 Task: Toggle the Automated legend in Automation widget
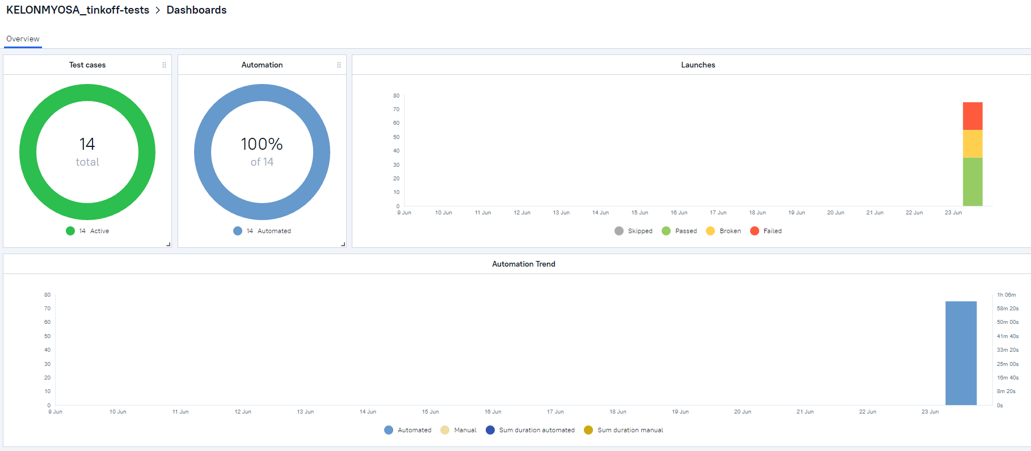click(262, 231)
